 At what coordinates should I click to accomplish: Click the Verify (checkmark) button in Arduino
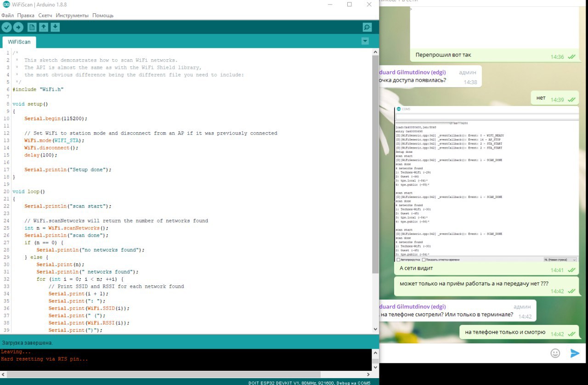[6, 28]
